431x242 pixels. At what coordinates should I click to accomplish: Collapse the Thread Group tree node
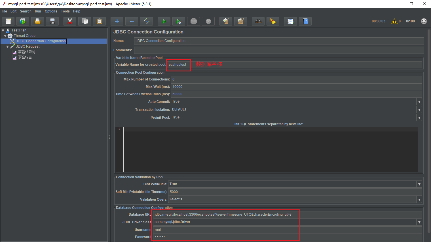pos(5,36)
